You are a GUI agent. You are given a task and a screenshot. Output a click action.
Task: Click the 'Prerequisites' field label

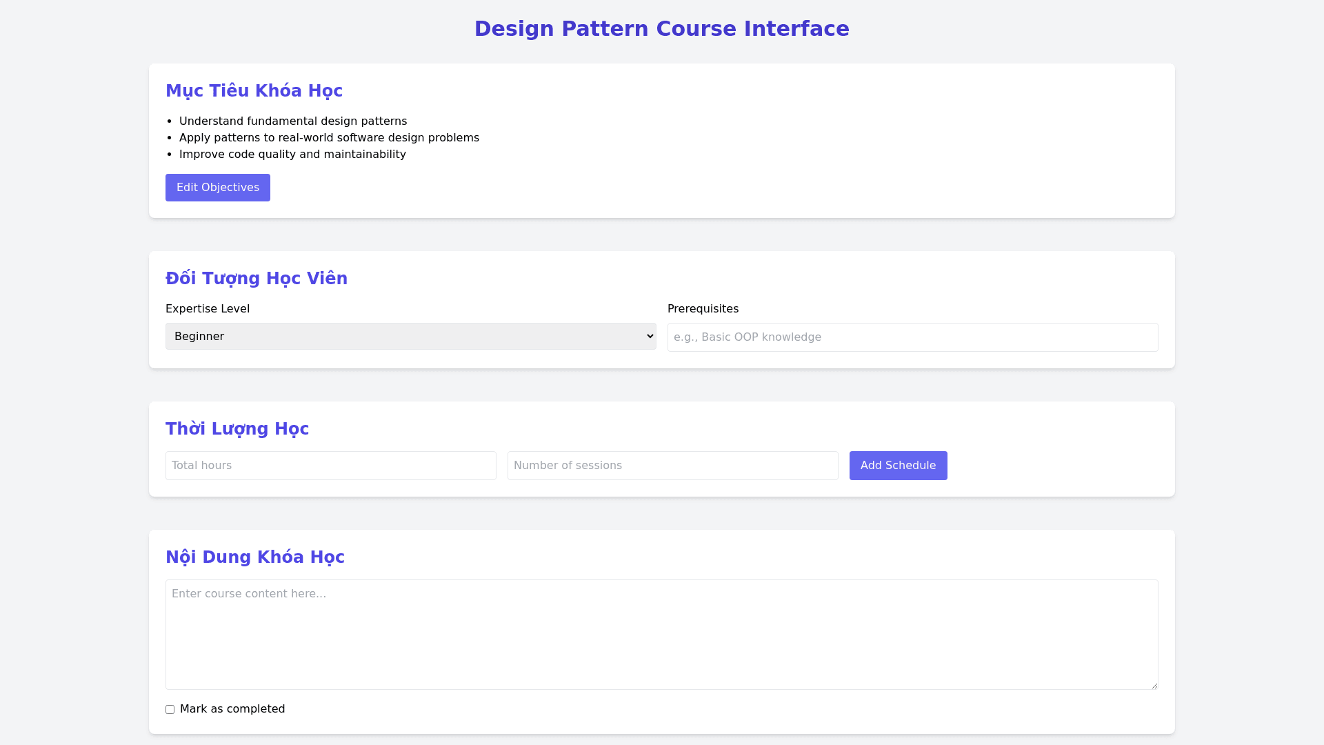point(703,309)
